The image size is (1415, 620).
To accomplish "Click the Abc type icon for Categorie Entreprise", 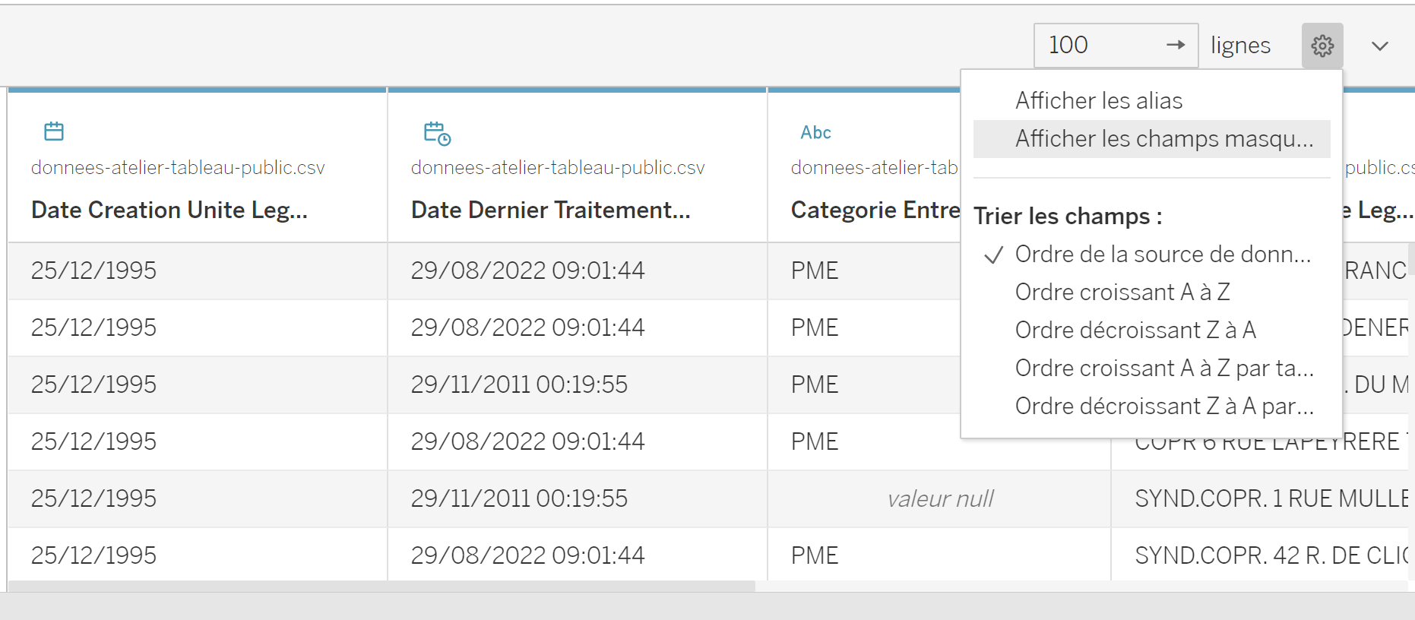I will point(815,132).
